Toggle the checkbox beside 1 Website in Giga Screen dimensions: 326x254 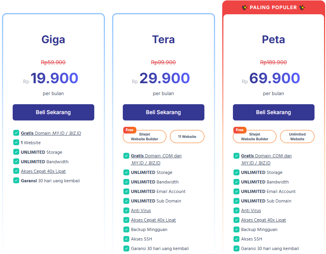[x=16, y=142]
